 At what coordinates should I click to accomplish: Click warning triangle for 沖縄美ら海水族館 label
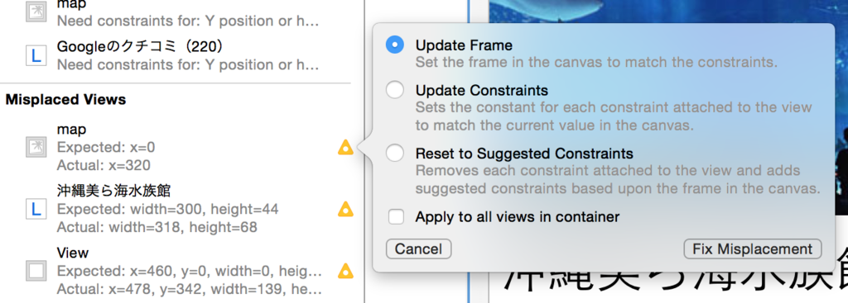click(x=345, y=209)
